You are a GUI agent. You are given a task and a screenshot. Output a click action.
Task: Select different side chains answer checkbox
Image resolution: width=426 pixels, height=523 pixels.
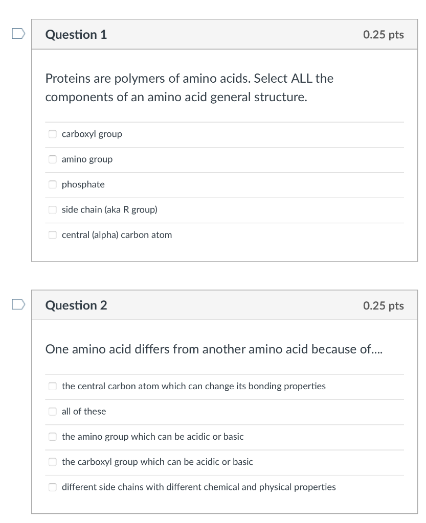(x=53, y=487)
